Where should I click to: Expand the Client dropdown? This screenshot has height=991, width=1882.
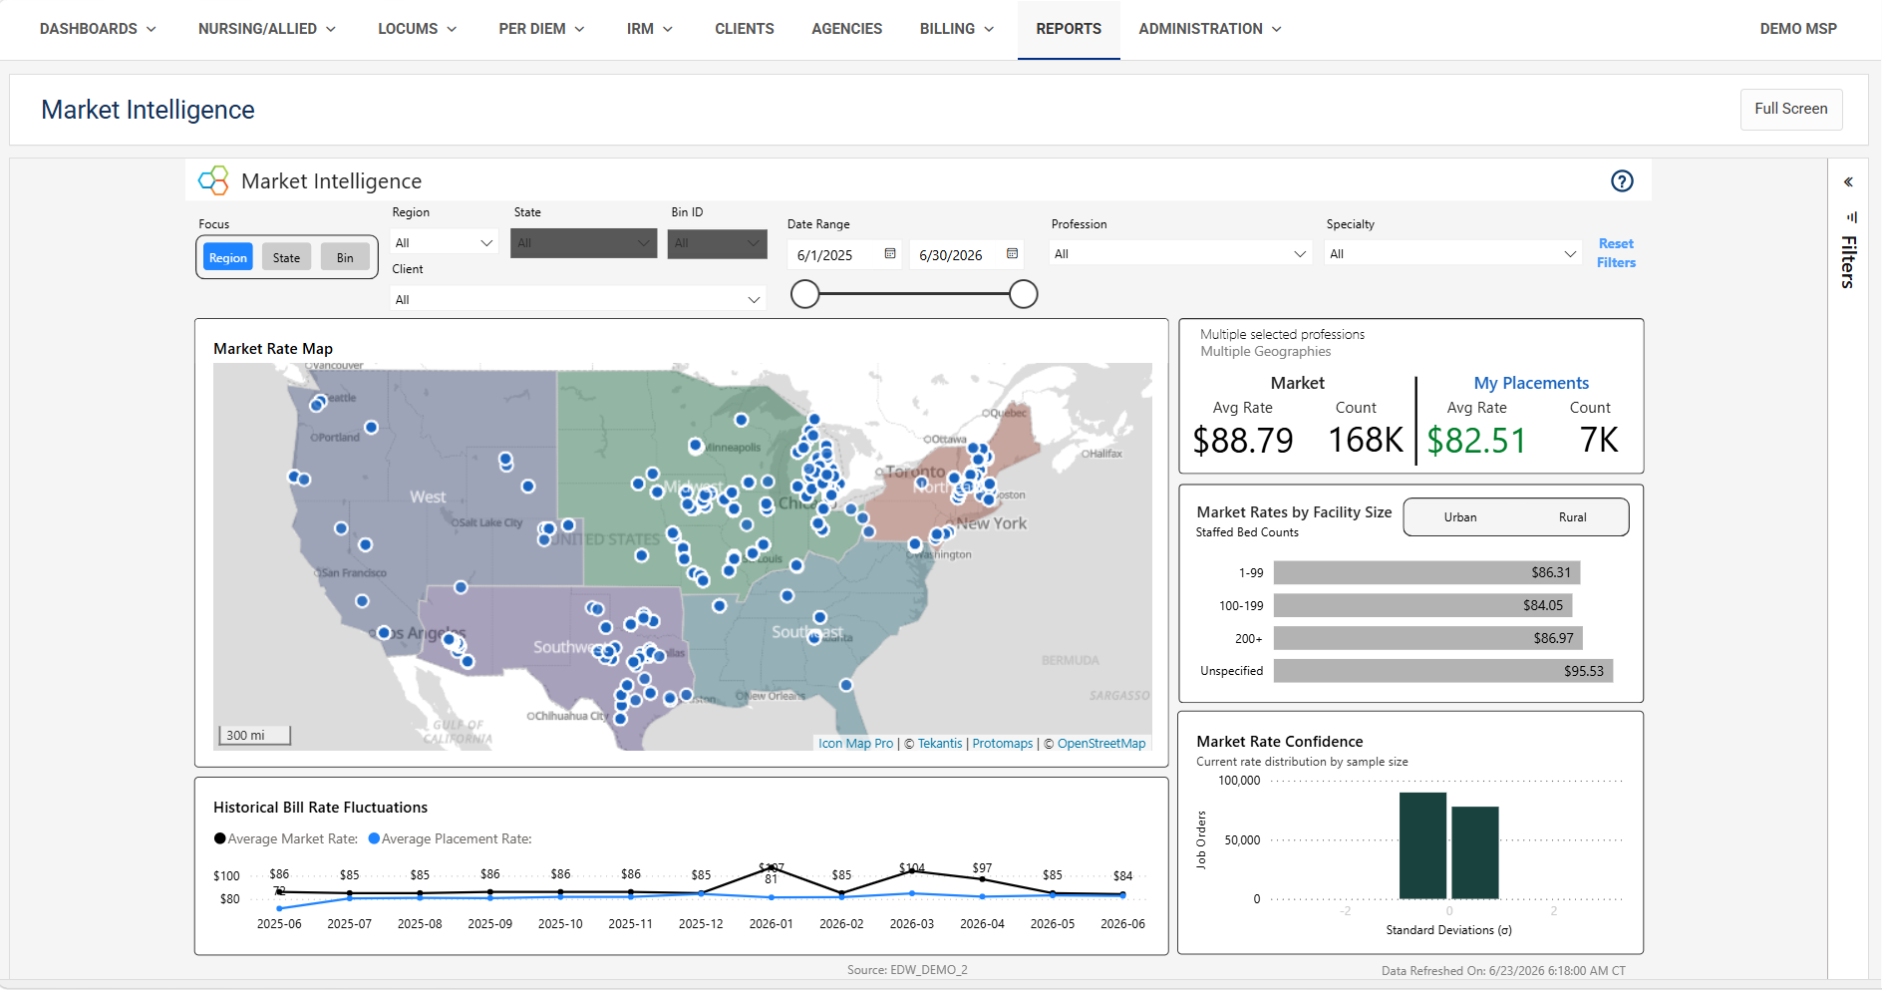[x=577, y=299]
